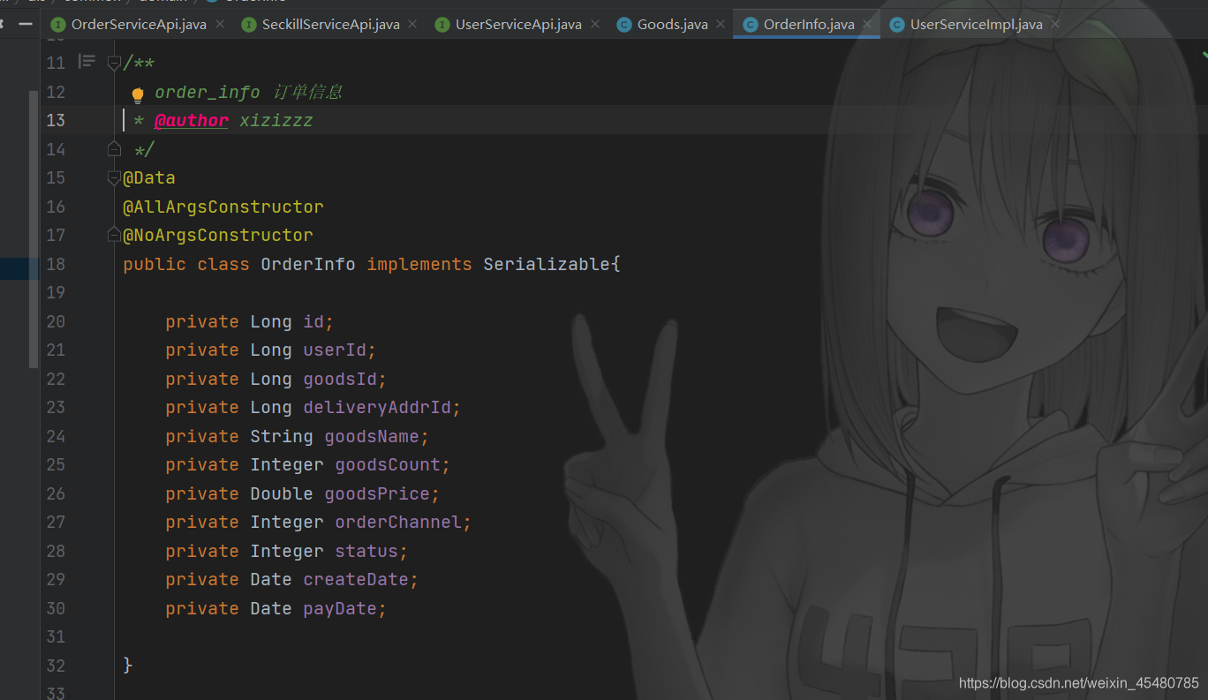Viewport: 1208px width, 700px height.
Task: Click the Double type on line 26
Action: (282, 493)
